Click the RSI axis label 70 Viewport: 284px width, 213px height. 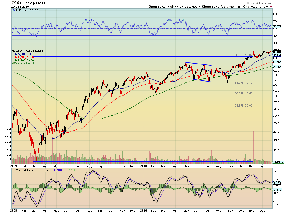(275, 21)
